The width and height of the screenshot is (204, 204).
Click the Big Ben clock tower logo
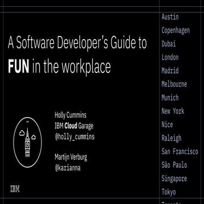[28, 142]
